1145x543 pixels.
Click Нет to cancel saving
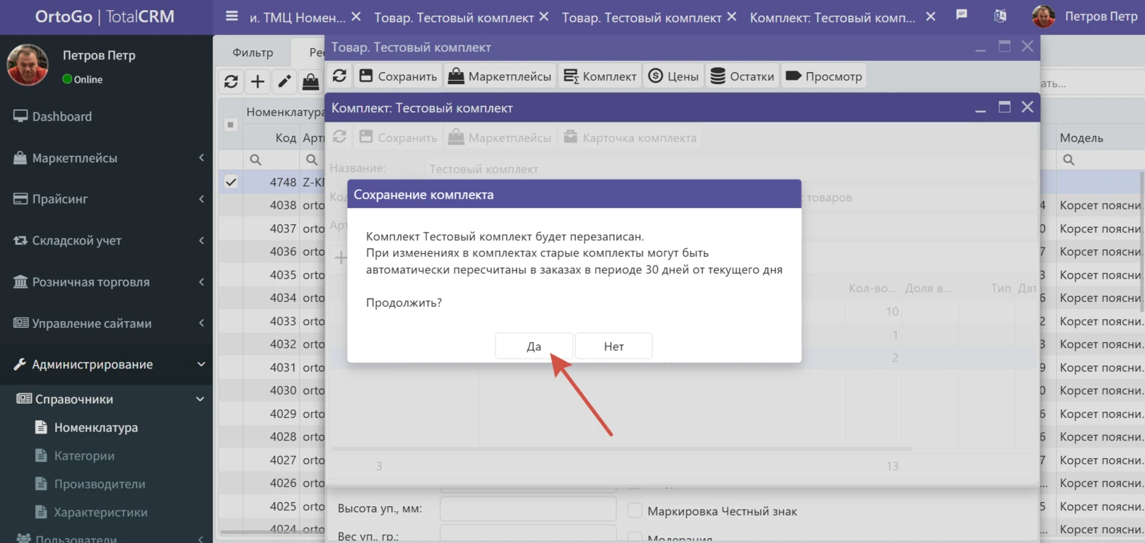(613, 346)
